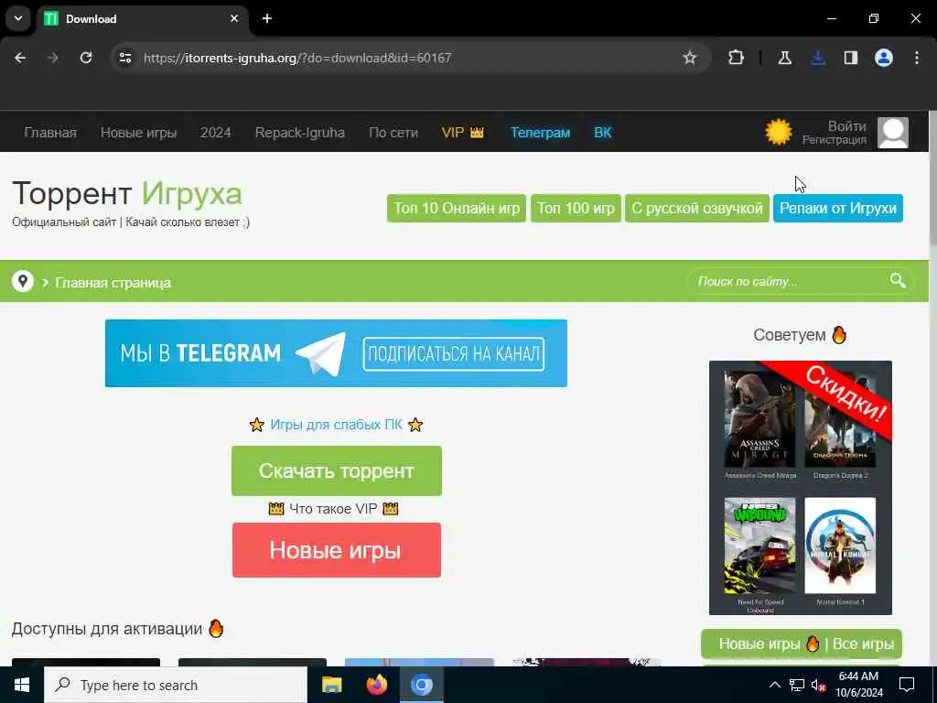Open the ВК link in navigation

click(x=602, y=133)
